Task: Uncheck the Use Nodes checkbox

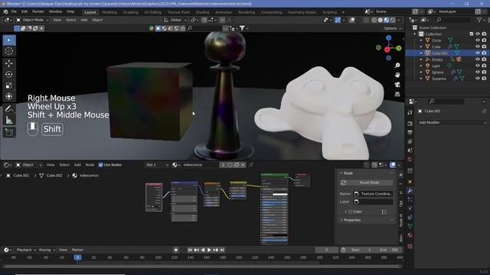Action: [100, 165]
